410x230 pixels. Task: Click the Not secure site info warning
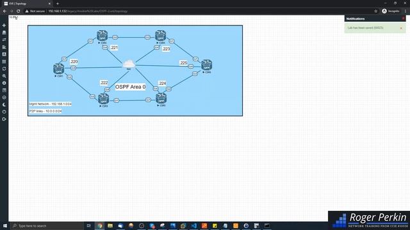pos(35,11)
